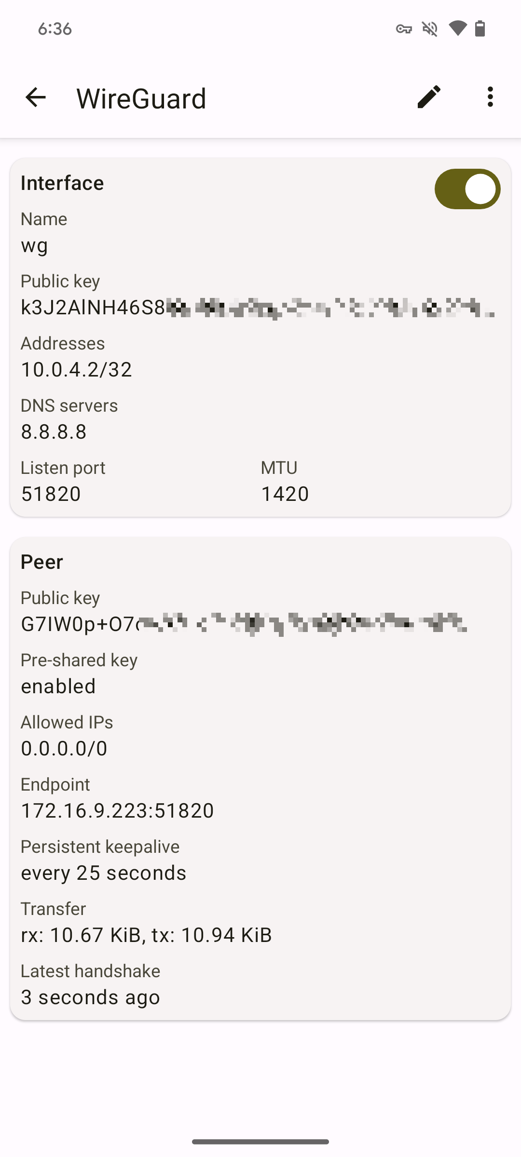The width and height of the screenshot is (521, 1157).
Task: Tap the interface public key value
Action: click(258, 308)
